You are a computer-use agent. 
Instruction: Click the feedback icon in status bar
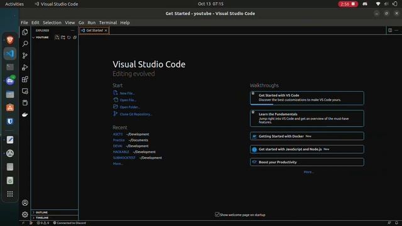click(389, 223)
